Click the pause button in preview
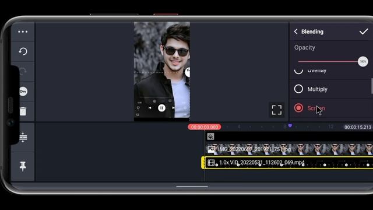373x210 pixels. 161,108
